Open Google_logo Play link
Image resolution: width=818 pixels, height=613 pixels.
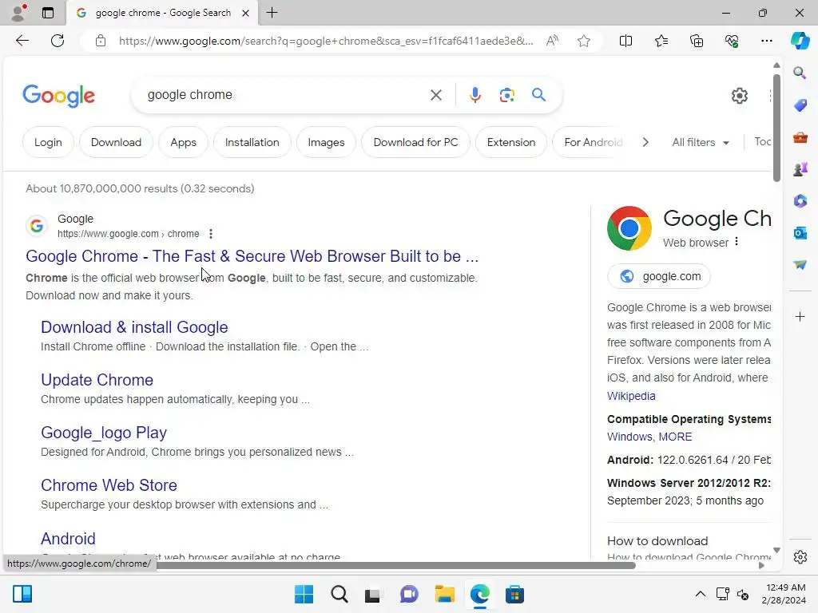pos(104,433)
